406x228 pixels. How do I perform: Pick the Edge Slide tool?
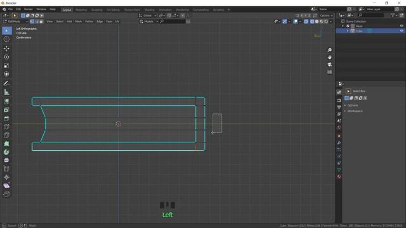(x=7, y=169)
